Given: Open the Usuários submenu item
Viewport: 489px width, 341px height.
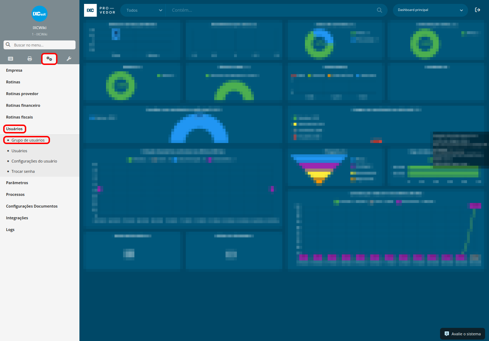Looking at the screenshot, I should (x=19, y=151).
